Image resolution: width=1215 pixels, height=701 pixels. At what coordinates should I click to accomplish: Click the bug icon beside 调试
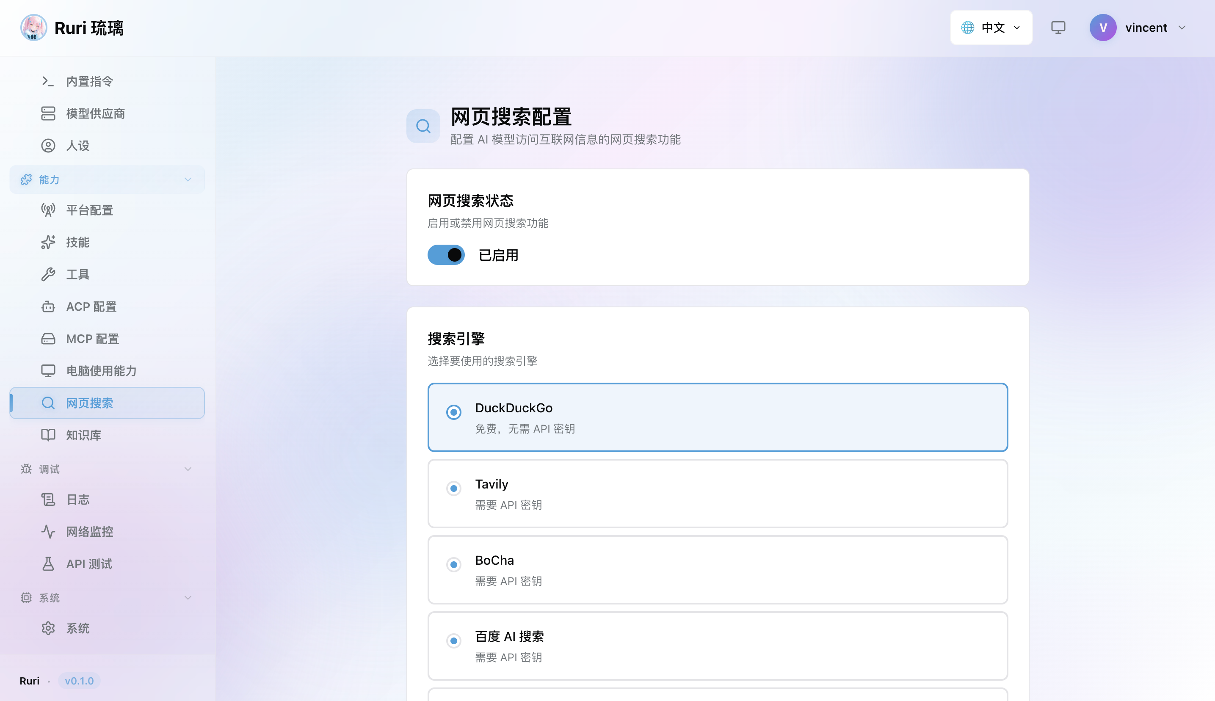pos(26,469)
